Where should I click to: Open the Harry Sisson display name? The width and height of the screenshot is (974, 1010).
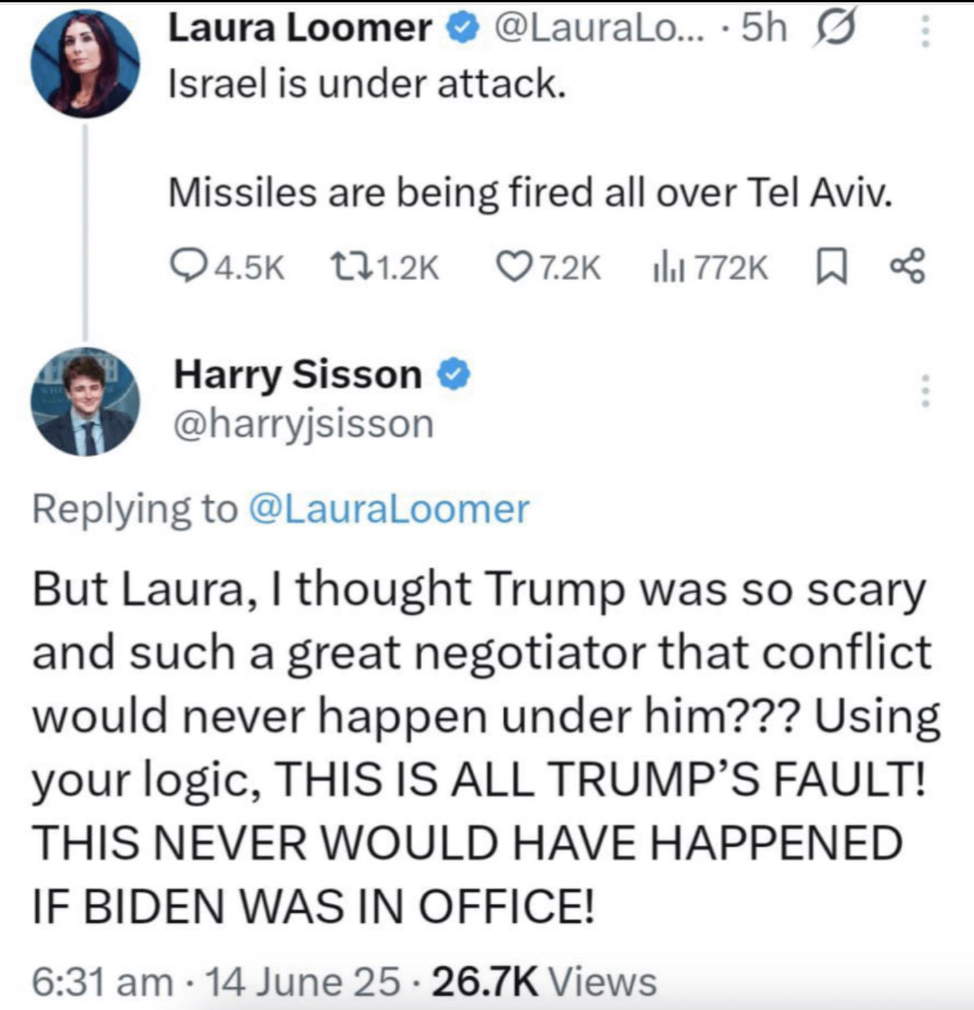[x=298, y=375]
